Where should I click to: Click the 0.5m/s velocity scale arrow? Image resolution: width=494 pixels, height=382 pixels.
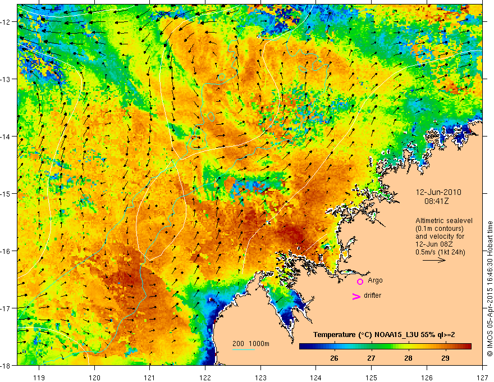[434, 260]
